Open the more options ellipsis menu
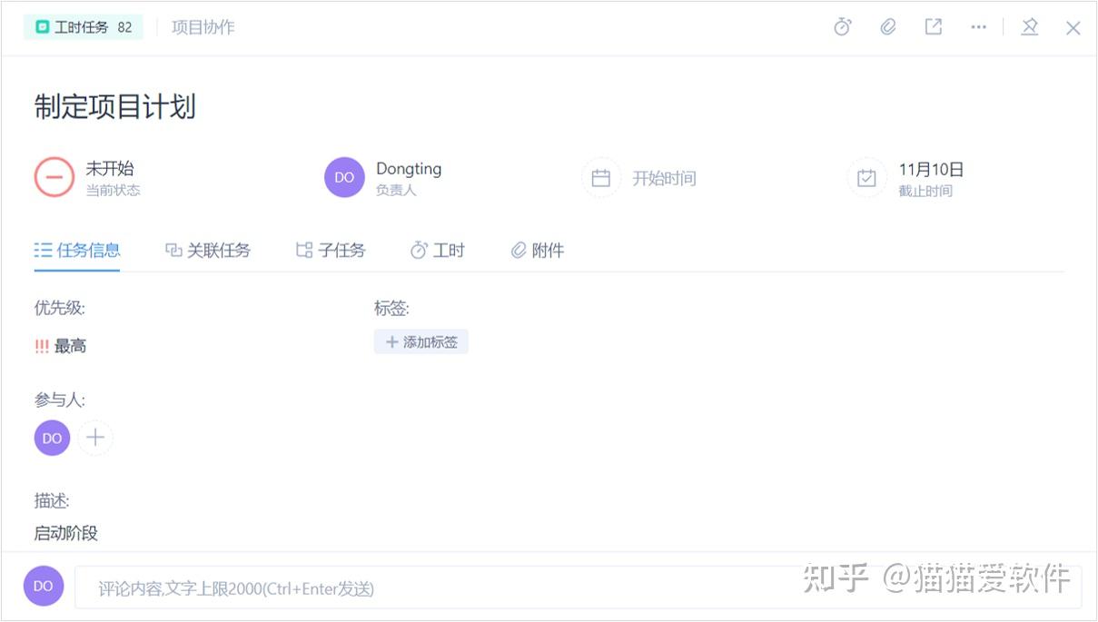 pyautogui.click(x=978, y=27)
